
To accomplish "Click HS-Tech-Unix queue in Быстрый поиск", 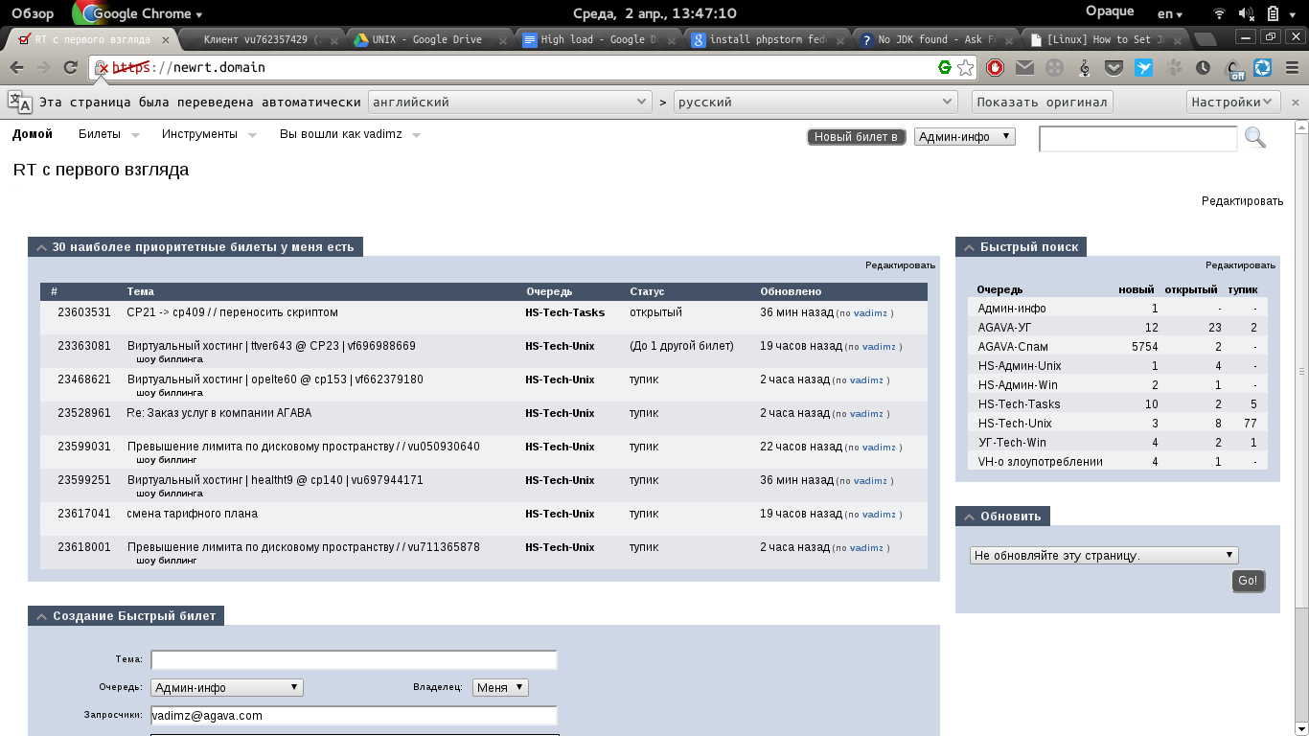I will pyautogui.click(x=1015, y=424).
